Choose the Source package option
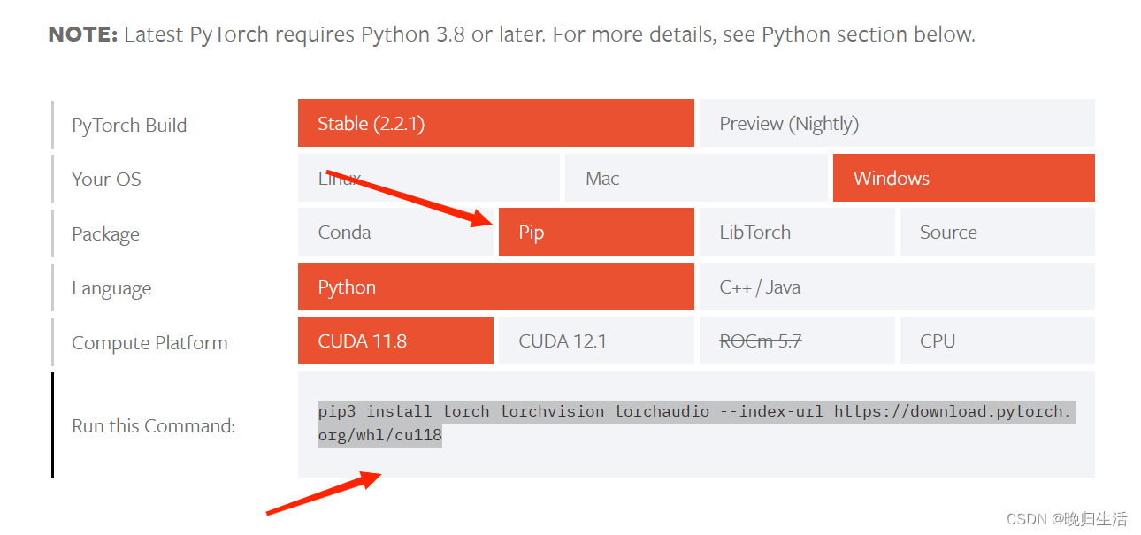1141x535 pixels. [998, 233]
